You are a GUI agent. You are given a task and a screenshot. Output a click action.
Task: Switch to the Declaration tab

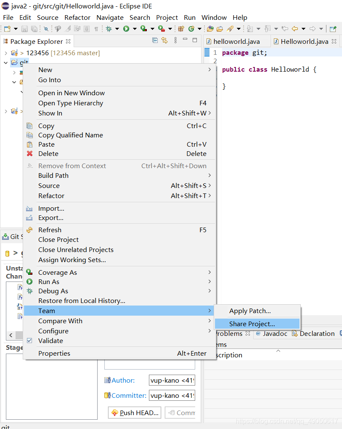point(313,333)
